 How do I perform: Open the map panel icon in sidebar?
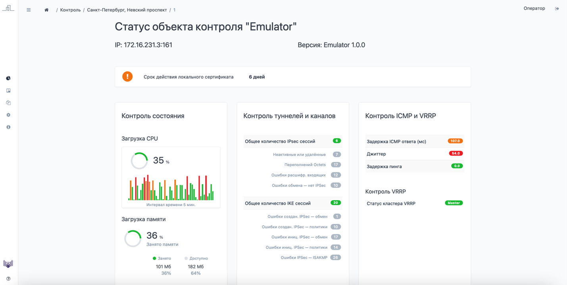point(8,90)
